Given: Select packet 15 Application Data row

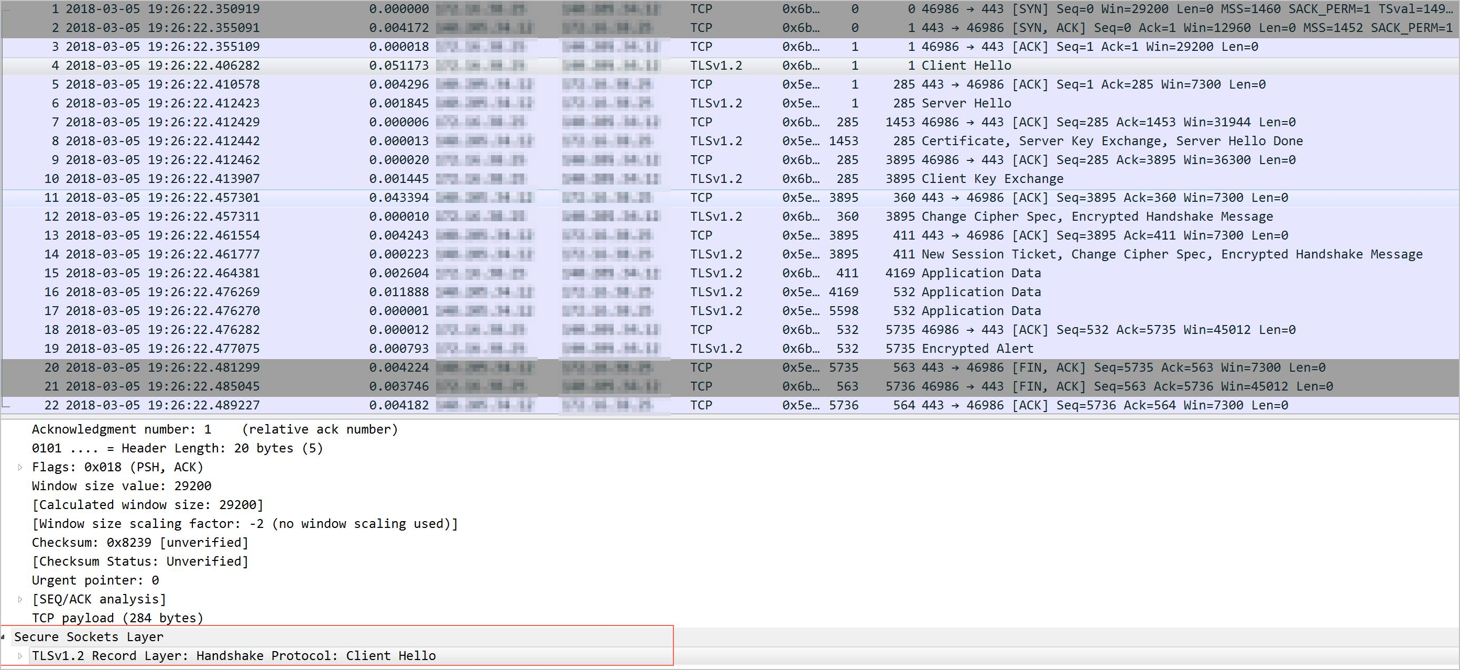Looking at the screenshot, I should click(980, 273).
